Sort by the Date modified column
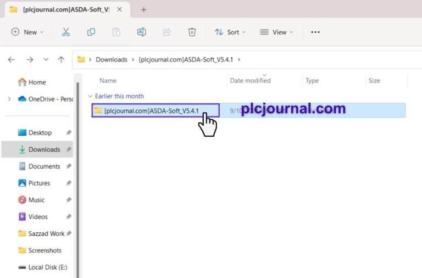The height and width of the screenshot is (278, 422). (x=250, y=80)
